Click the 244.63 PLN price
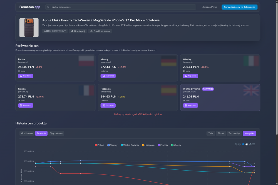Image resolution: width=278 pixels, height=185 pixels. (108, 97)
